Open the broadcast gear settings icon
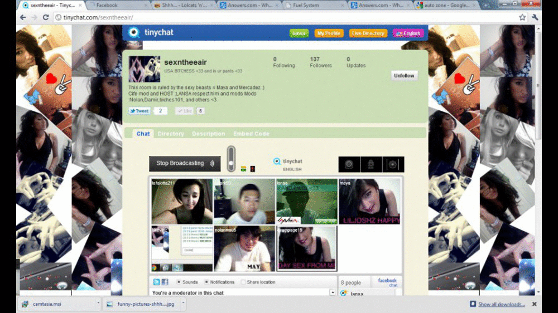This screenshot has height=313, width=558. [393, 164]
